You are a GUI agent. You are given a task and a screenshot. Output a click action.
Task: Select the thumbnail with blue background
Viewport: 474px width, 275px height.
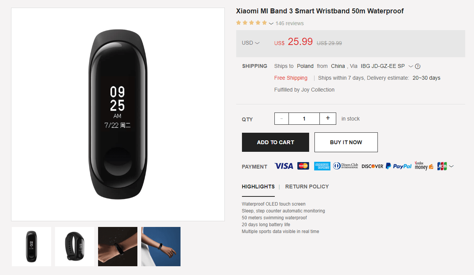point(161,246)
